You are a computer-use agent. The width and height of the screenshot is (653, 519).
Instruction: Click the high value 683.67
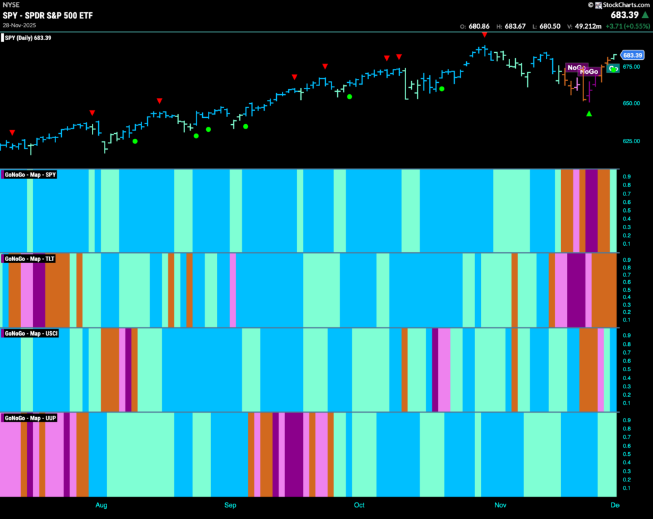(515, 26)
